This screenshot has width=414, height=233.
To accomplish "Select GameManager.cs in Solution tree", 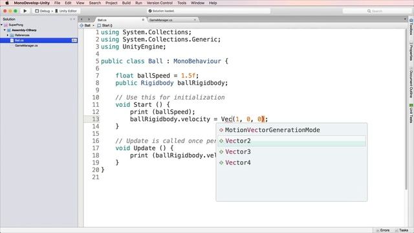I will 26,45.
